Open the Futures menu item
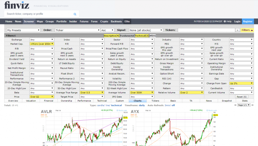258x146 pixels. pyautogui.click(x=84, y=21)
